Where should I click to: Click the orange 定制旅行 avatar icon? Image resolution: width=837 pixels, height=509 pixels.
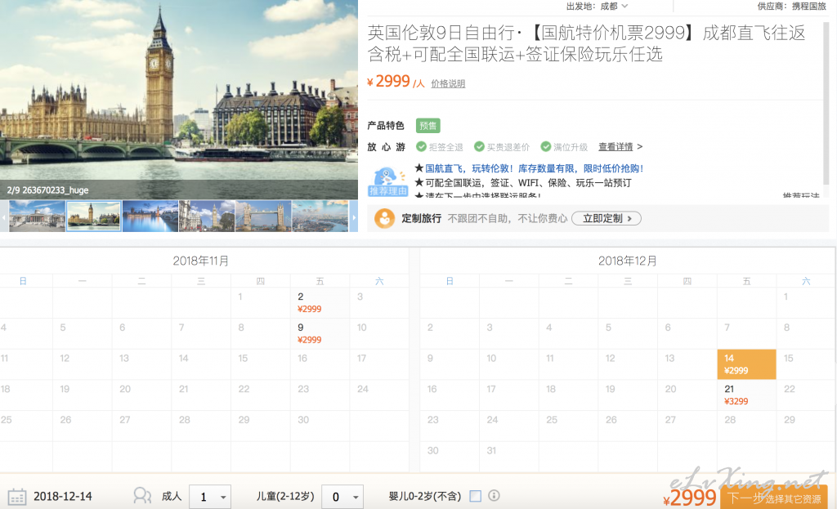coord(384,218)
